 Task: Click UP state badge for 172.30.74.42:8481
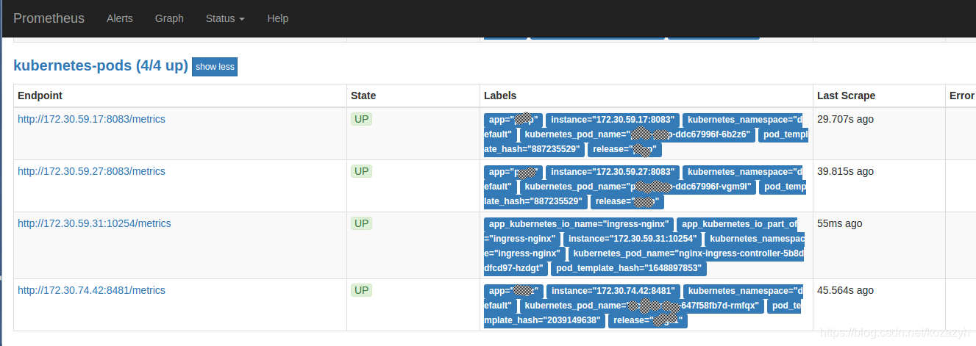[x=361, y=290]
